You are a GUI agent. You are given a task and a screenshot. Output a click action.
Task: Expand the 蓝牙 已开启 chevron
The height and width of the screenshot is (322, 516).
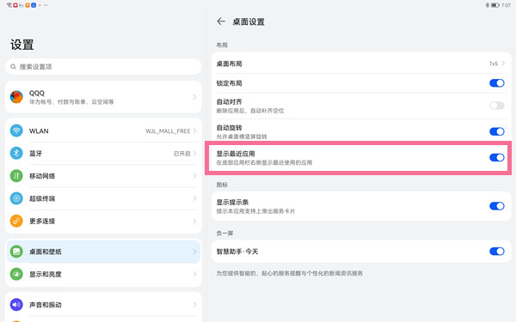pos(195,154)
